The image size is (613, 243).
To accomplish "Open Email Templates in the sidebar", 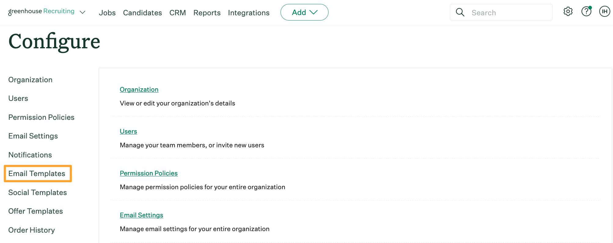I will [37, 174].
